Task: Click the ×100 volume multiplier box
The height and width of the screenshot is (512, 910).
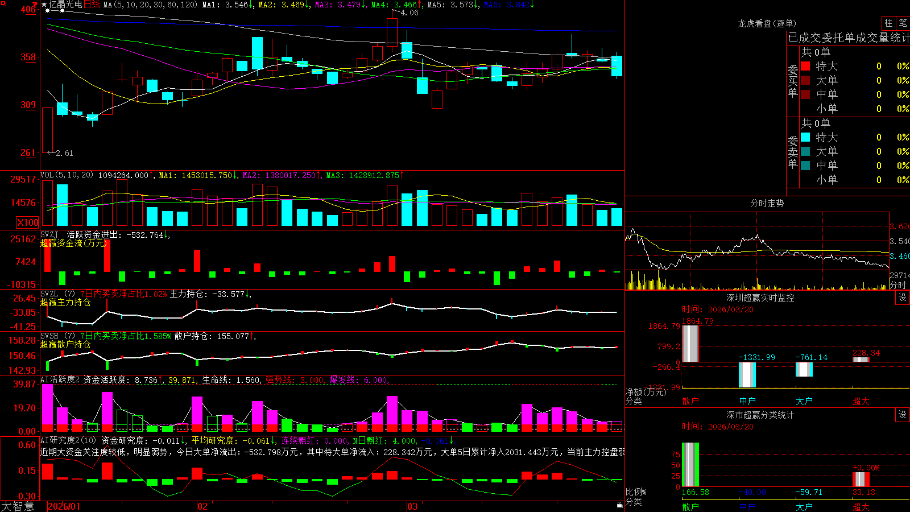Action: pos(28,222)
